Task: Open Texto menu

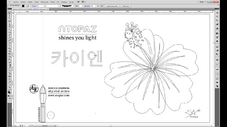Action: click(37, 2)
